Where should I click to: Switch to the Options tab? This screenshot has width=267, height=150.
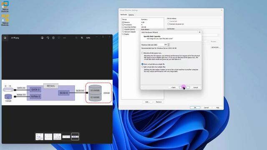click(131, 15)
